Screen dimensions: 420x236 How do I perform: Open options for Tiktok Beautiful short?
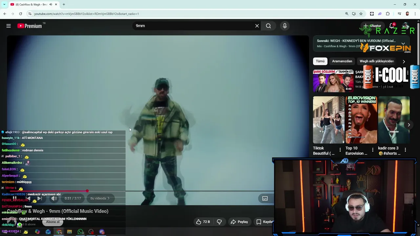point(340,150)
